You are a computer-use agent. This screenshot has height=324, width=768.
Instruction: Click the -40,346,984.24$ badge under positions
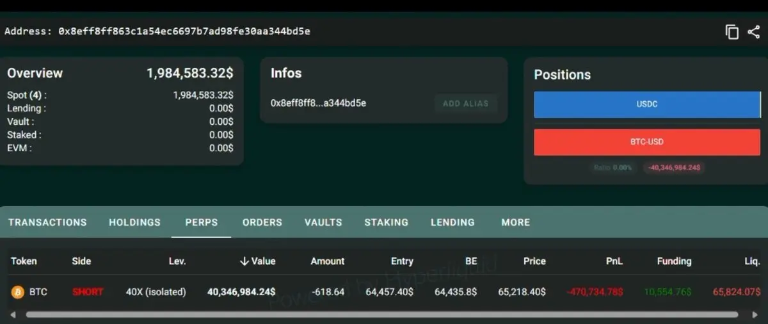tap(674, 168)
